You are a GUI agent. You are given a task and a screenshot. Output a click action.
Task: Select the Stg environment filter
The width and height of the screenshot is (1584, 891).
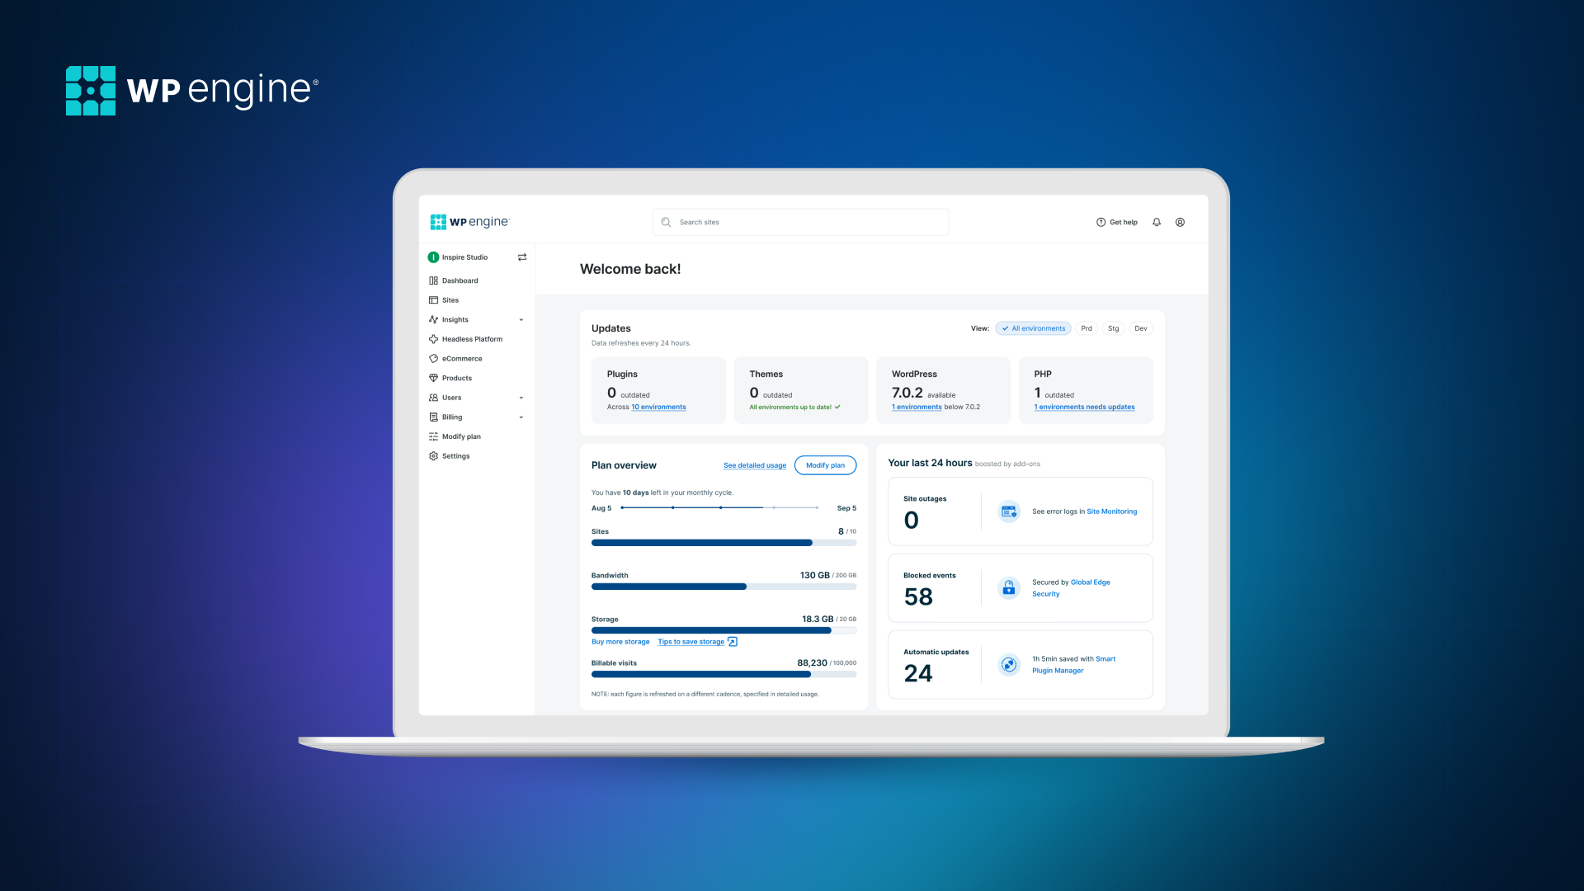(x=1113, y=328)
